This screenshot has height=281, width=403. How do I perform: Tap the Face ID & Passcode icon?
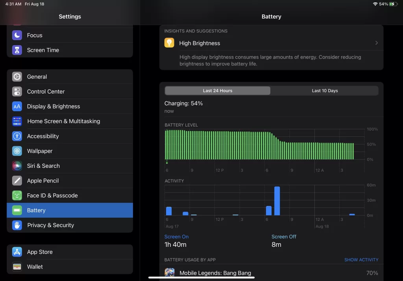pos(17,196)
